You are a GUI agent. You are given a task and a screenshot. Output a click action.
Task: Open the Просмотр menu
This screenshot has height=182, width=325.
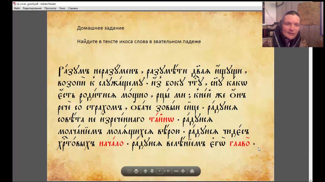click(x=50, y=8)
